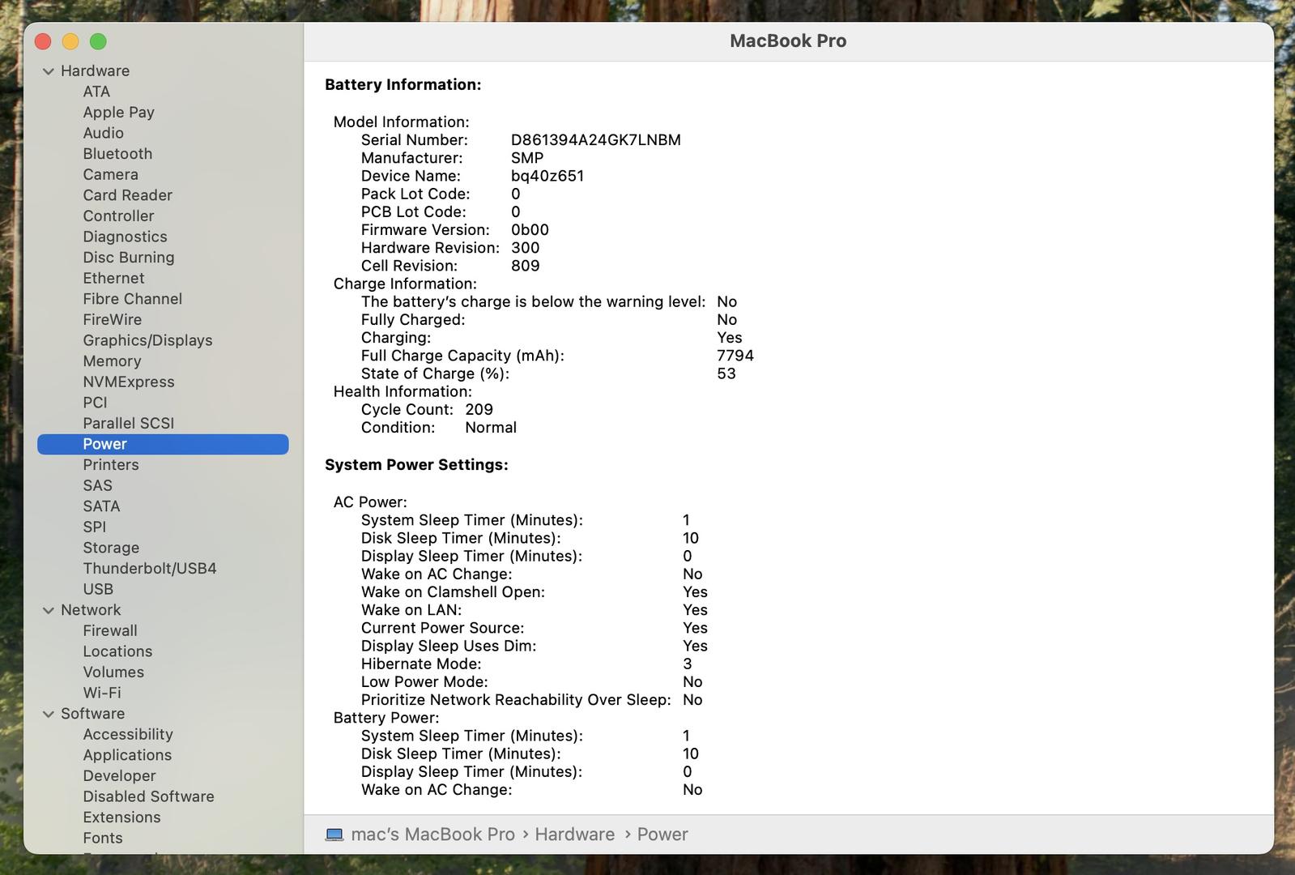Click Cycle Count value 209
Screen dimensions: 1295x875
coord(479,410)
